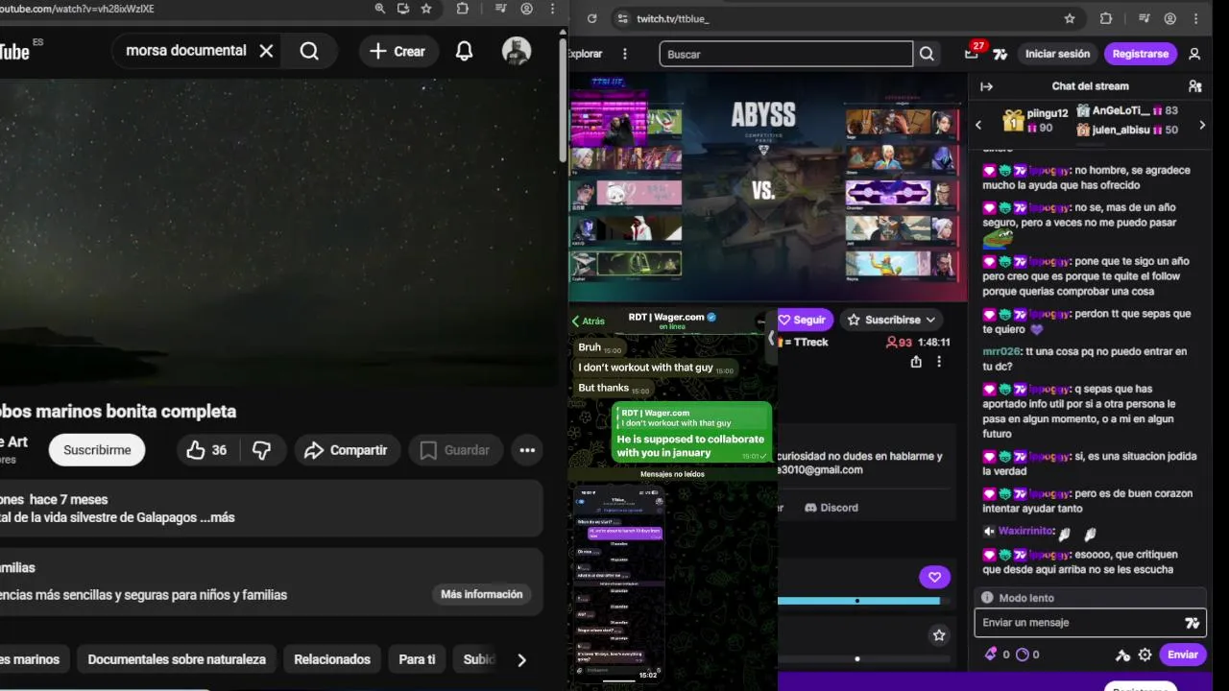The height and width of the screenshot is (691, 1229).
Task: Open Chrome profile icon in YouTube window
Action: click(x=527, y=9)
